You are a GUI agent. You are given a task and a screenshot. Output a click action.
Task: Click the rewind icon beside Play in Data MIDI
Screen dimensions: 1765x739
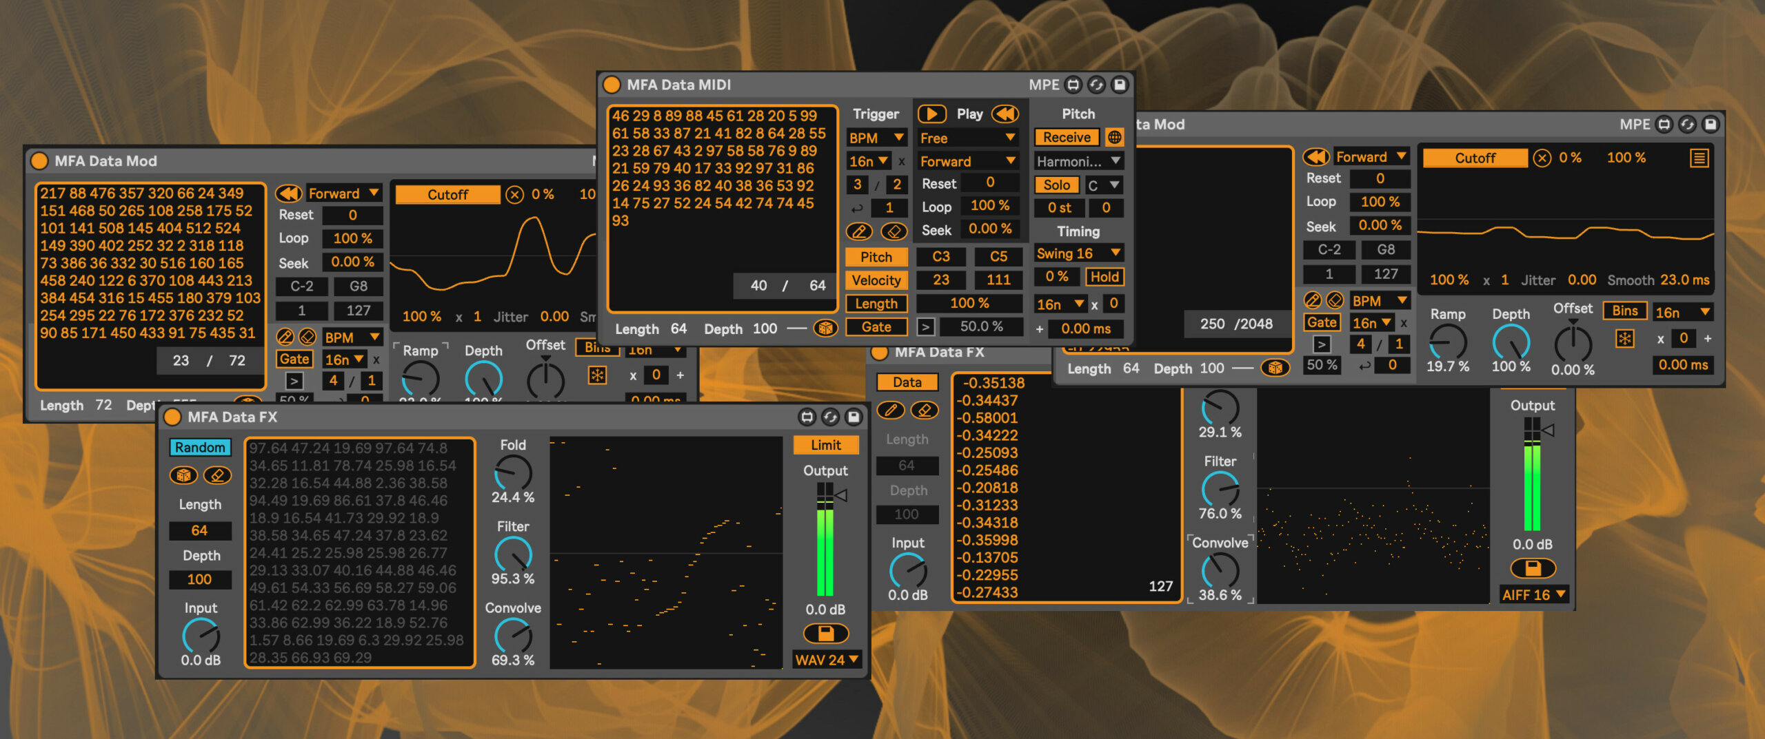pyautogui.click(x=1005, y=114)
